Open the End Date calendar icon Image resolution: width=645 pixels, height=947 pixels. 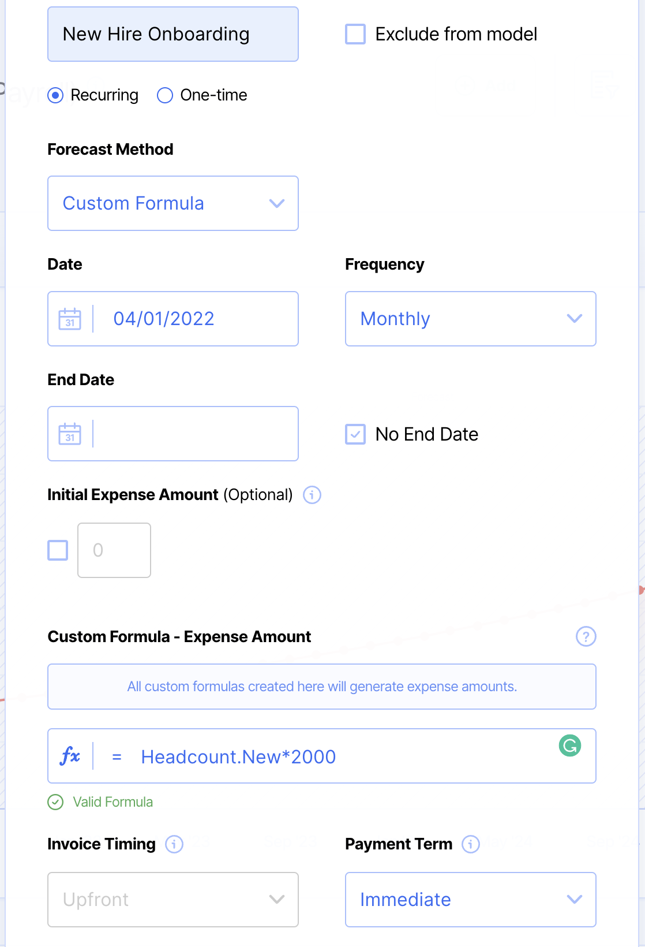(70, 434)
